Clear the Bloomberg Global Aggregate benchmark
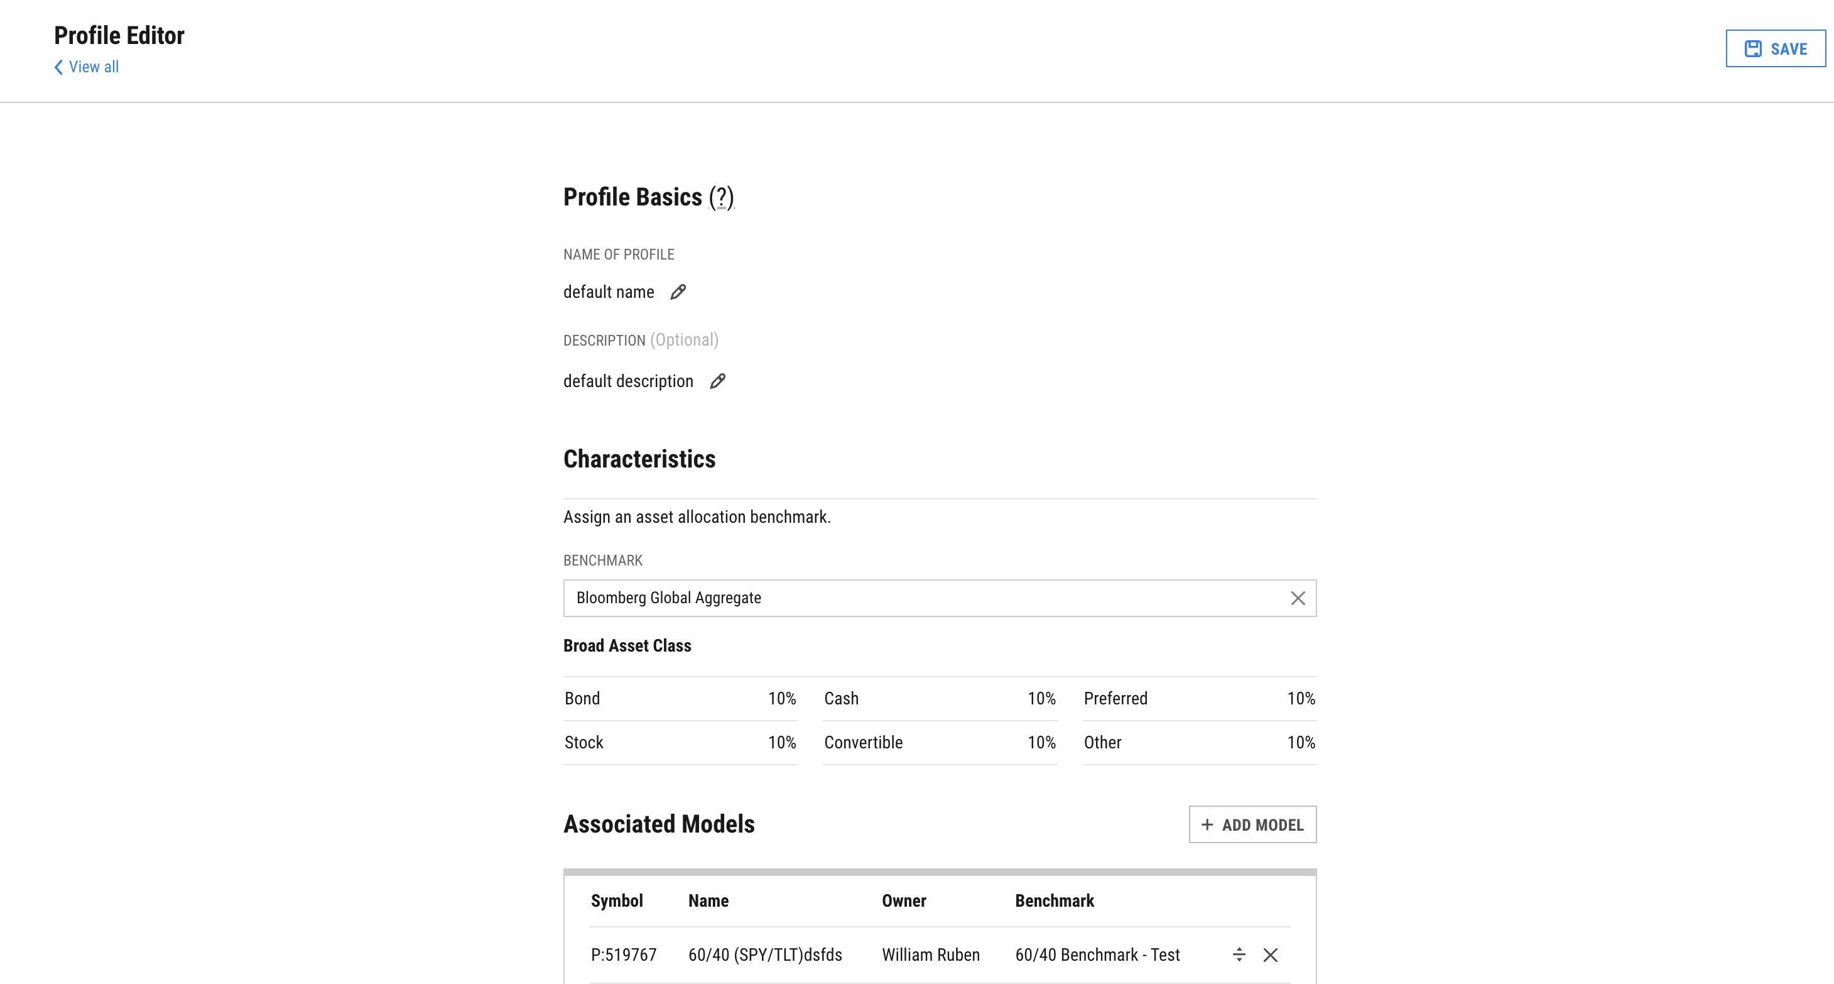The image size is (1834, 984). (x=1297, y=598)
